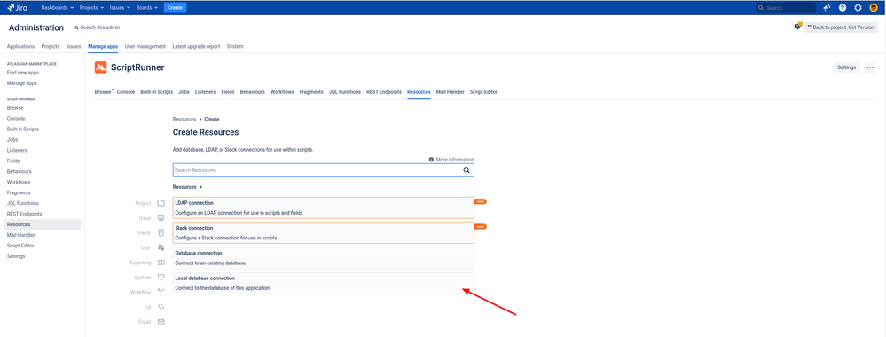This screenshot has height=337, width=886.
Task: Open the Latest upgrade report tab
Action: coord(196,46)
